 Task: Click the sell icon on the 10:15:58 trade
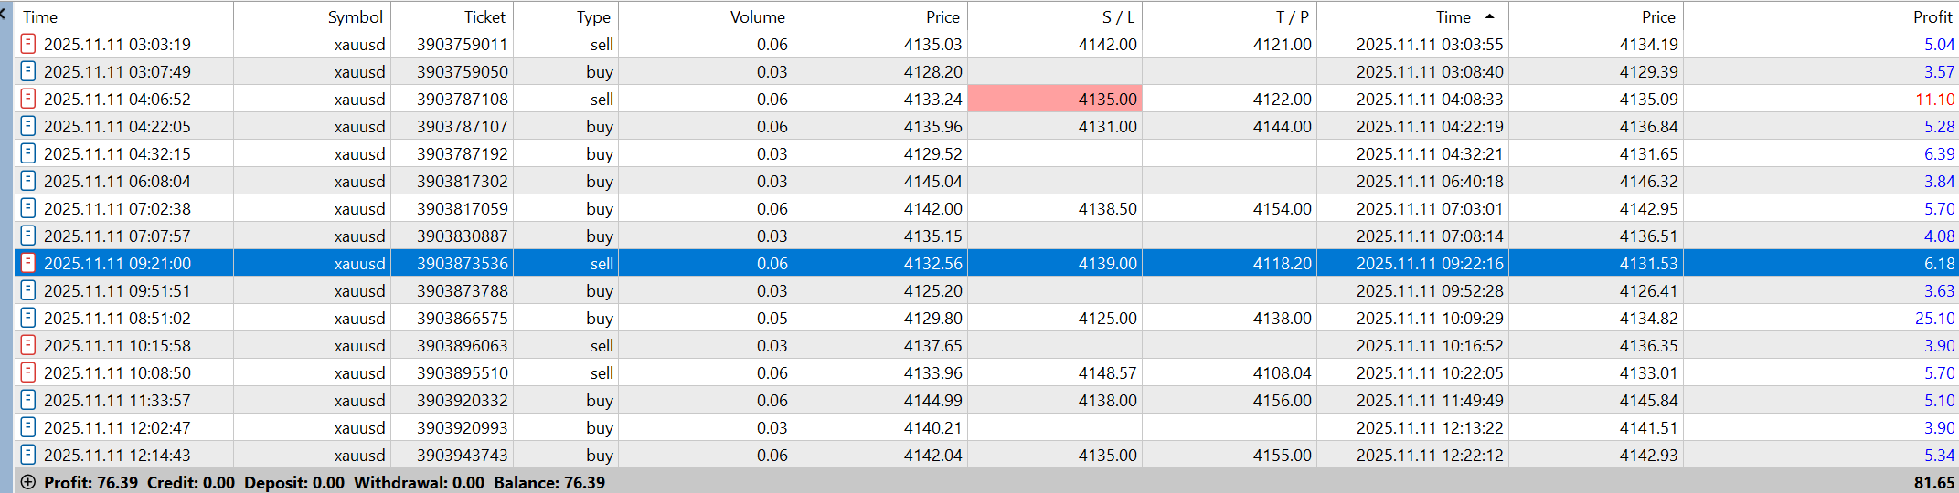click(28, 345)
